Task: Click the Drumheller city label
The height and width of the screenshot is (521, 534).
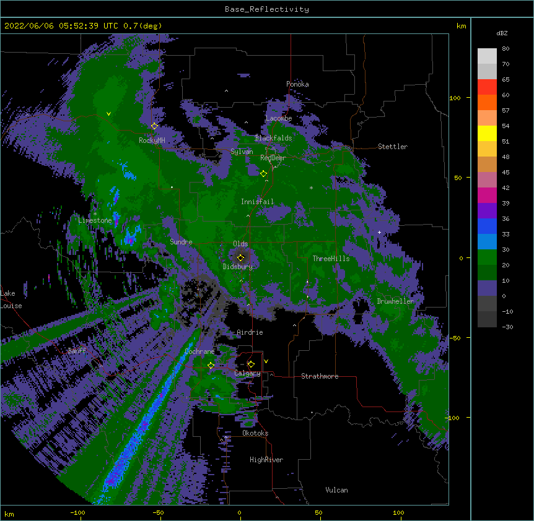Action: pos(395,301)
